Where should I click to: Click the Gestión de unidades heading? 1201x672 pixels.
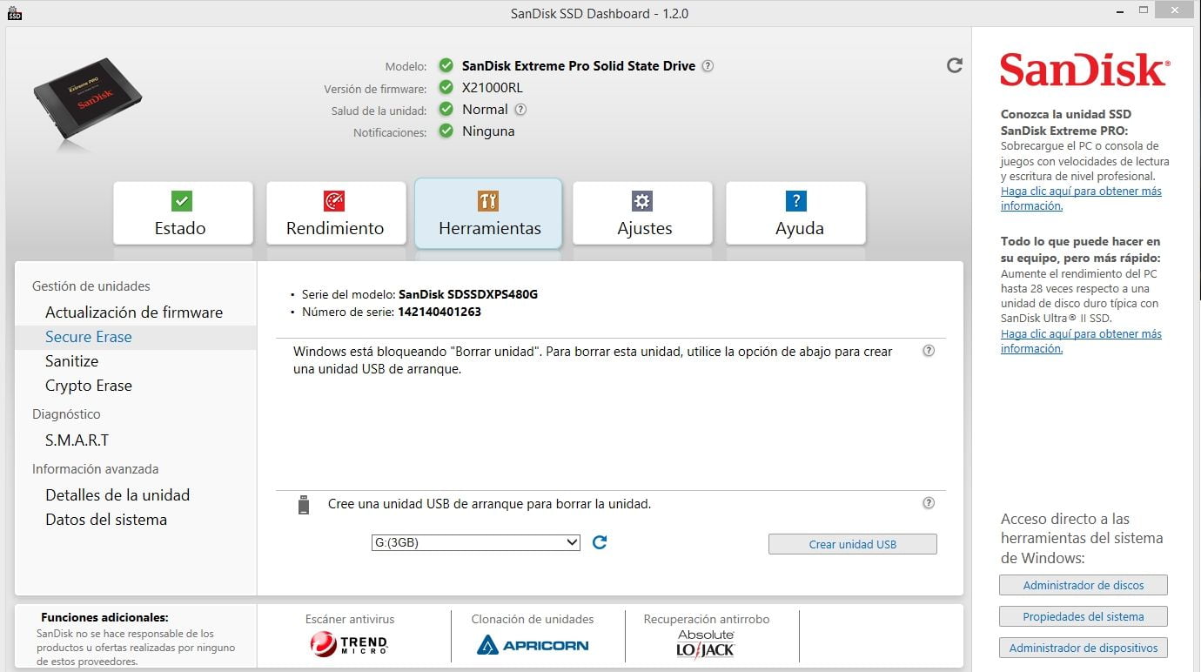pyautogui.click(x=91, y=286)
